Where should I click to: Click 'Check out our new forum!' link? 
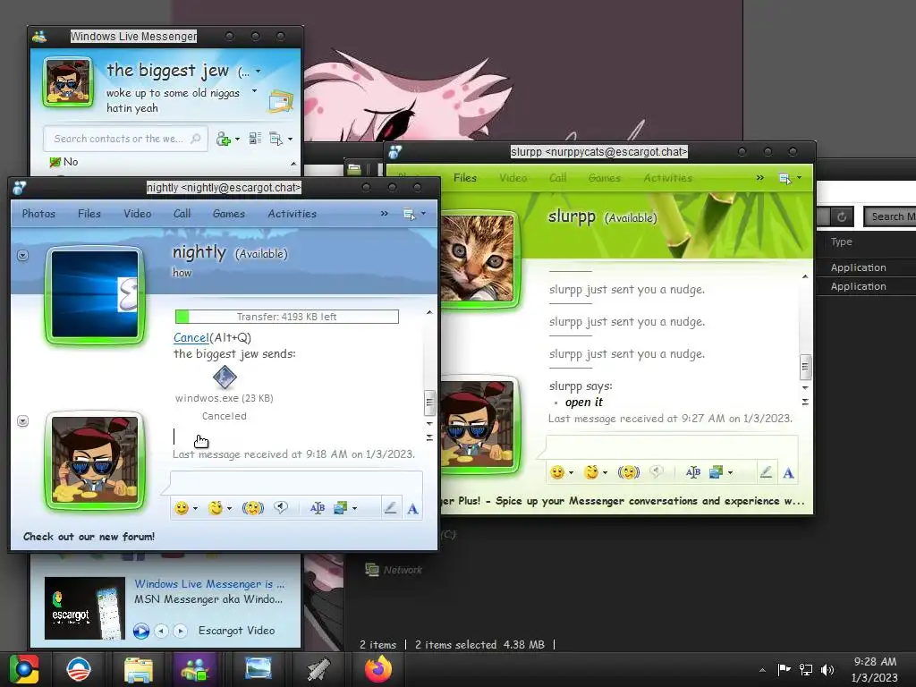coord(89,537)
